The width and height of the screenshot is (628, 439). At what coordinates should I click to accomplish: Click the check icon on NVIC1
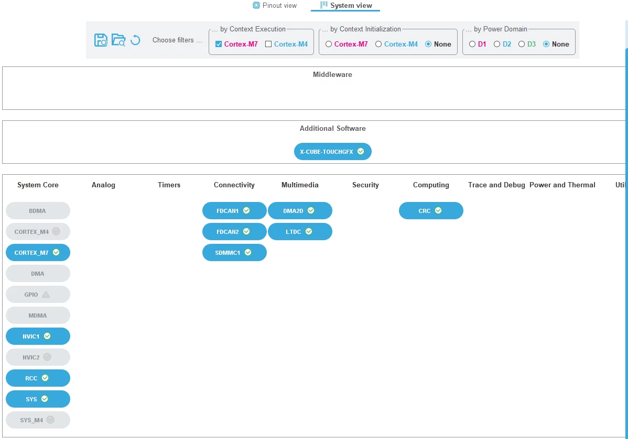[x=47, y=336]
